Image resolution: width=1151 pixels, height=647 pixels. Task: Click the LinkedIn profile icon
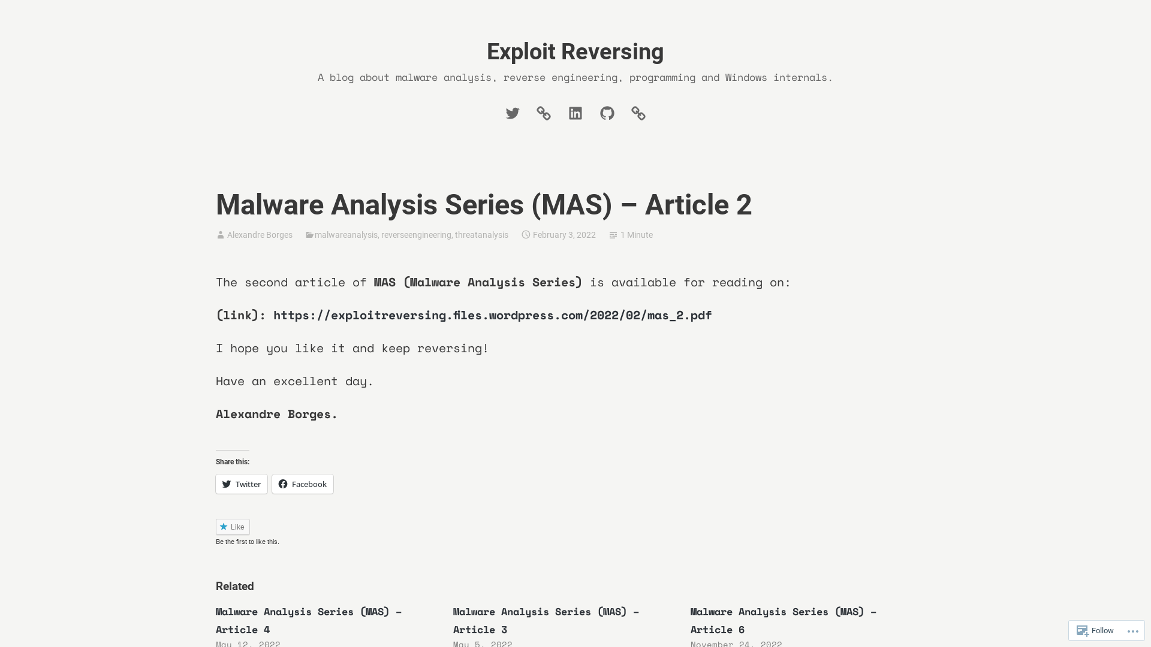[575, 113]
